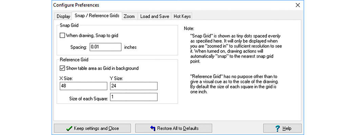
Task: Switch to the Display tab
Action: coord(63,16)
